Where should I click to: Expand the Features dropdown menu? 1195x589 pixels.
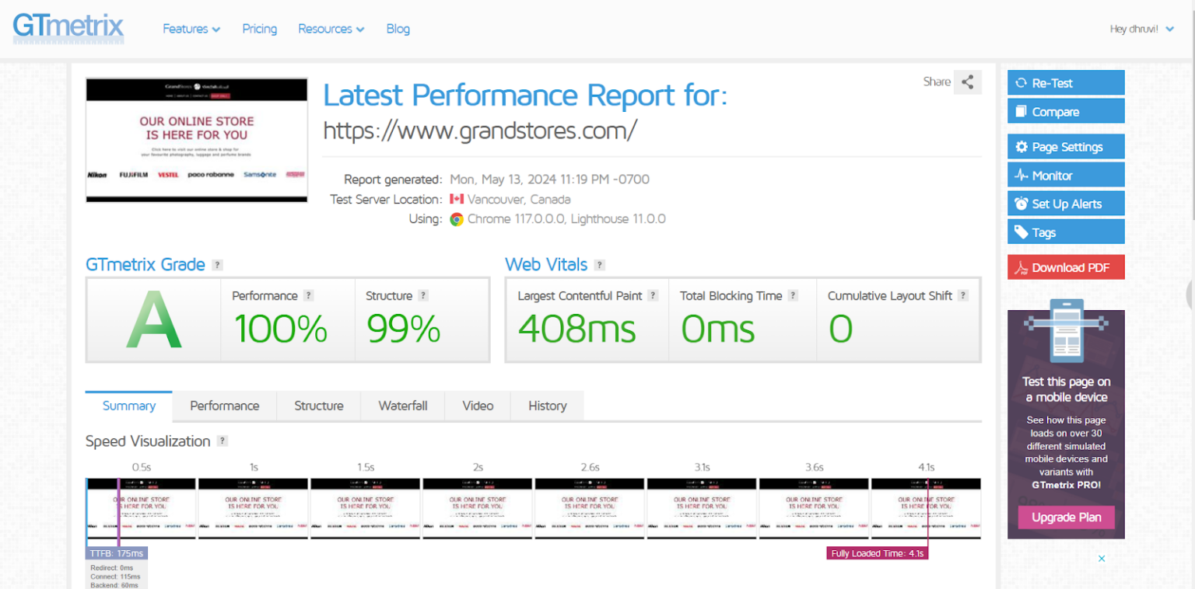pyautogui.click(x=191, y=29)
